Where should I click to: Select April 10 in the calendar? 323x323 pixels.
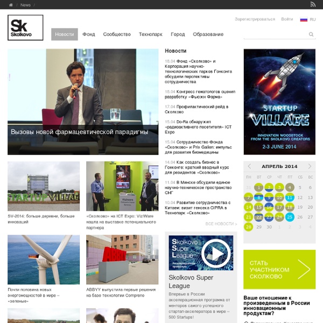279,198
